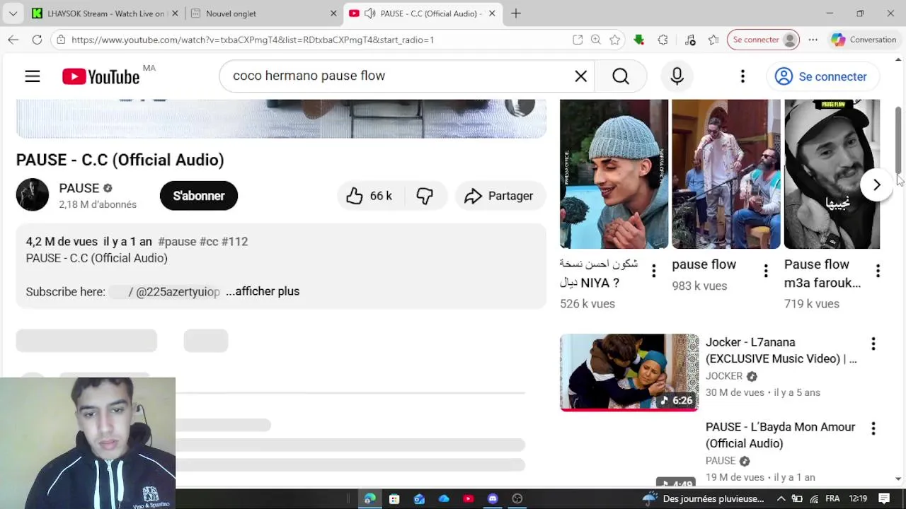Screen dimensions: 906x509
Task: Clear the search box text
Action: 580,76
